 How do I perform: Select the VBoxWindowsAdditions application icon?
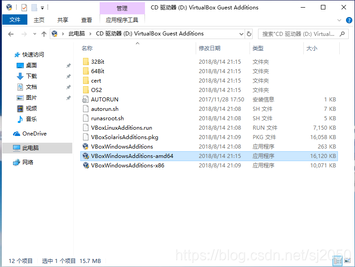tap(86, 147)
